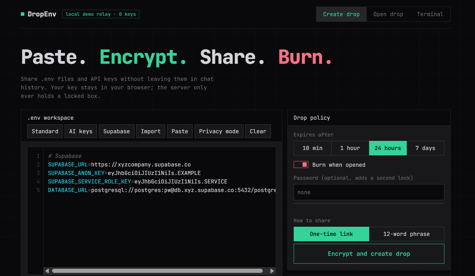This screenshot has width=475, height=276.
Task: Click the local demo relay status badge
Action: click(x=101, y=14)
